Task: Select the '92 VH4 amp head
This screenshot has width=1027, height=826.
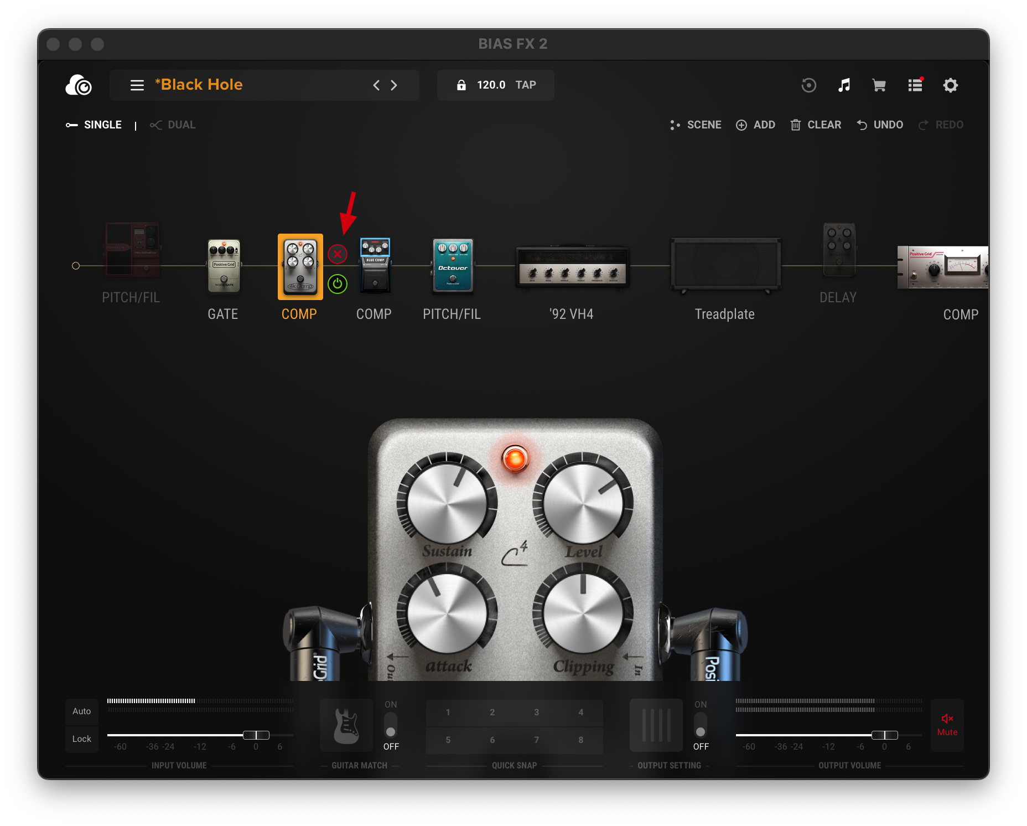Action: (572, 266)
